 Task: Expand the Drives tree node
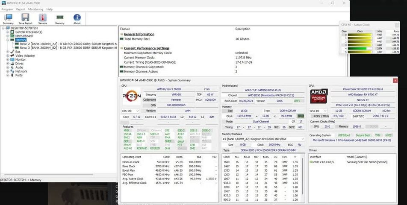pyautogui.click(x=8, y=64)
